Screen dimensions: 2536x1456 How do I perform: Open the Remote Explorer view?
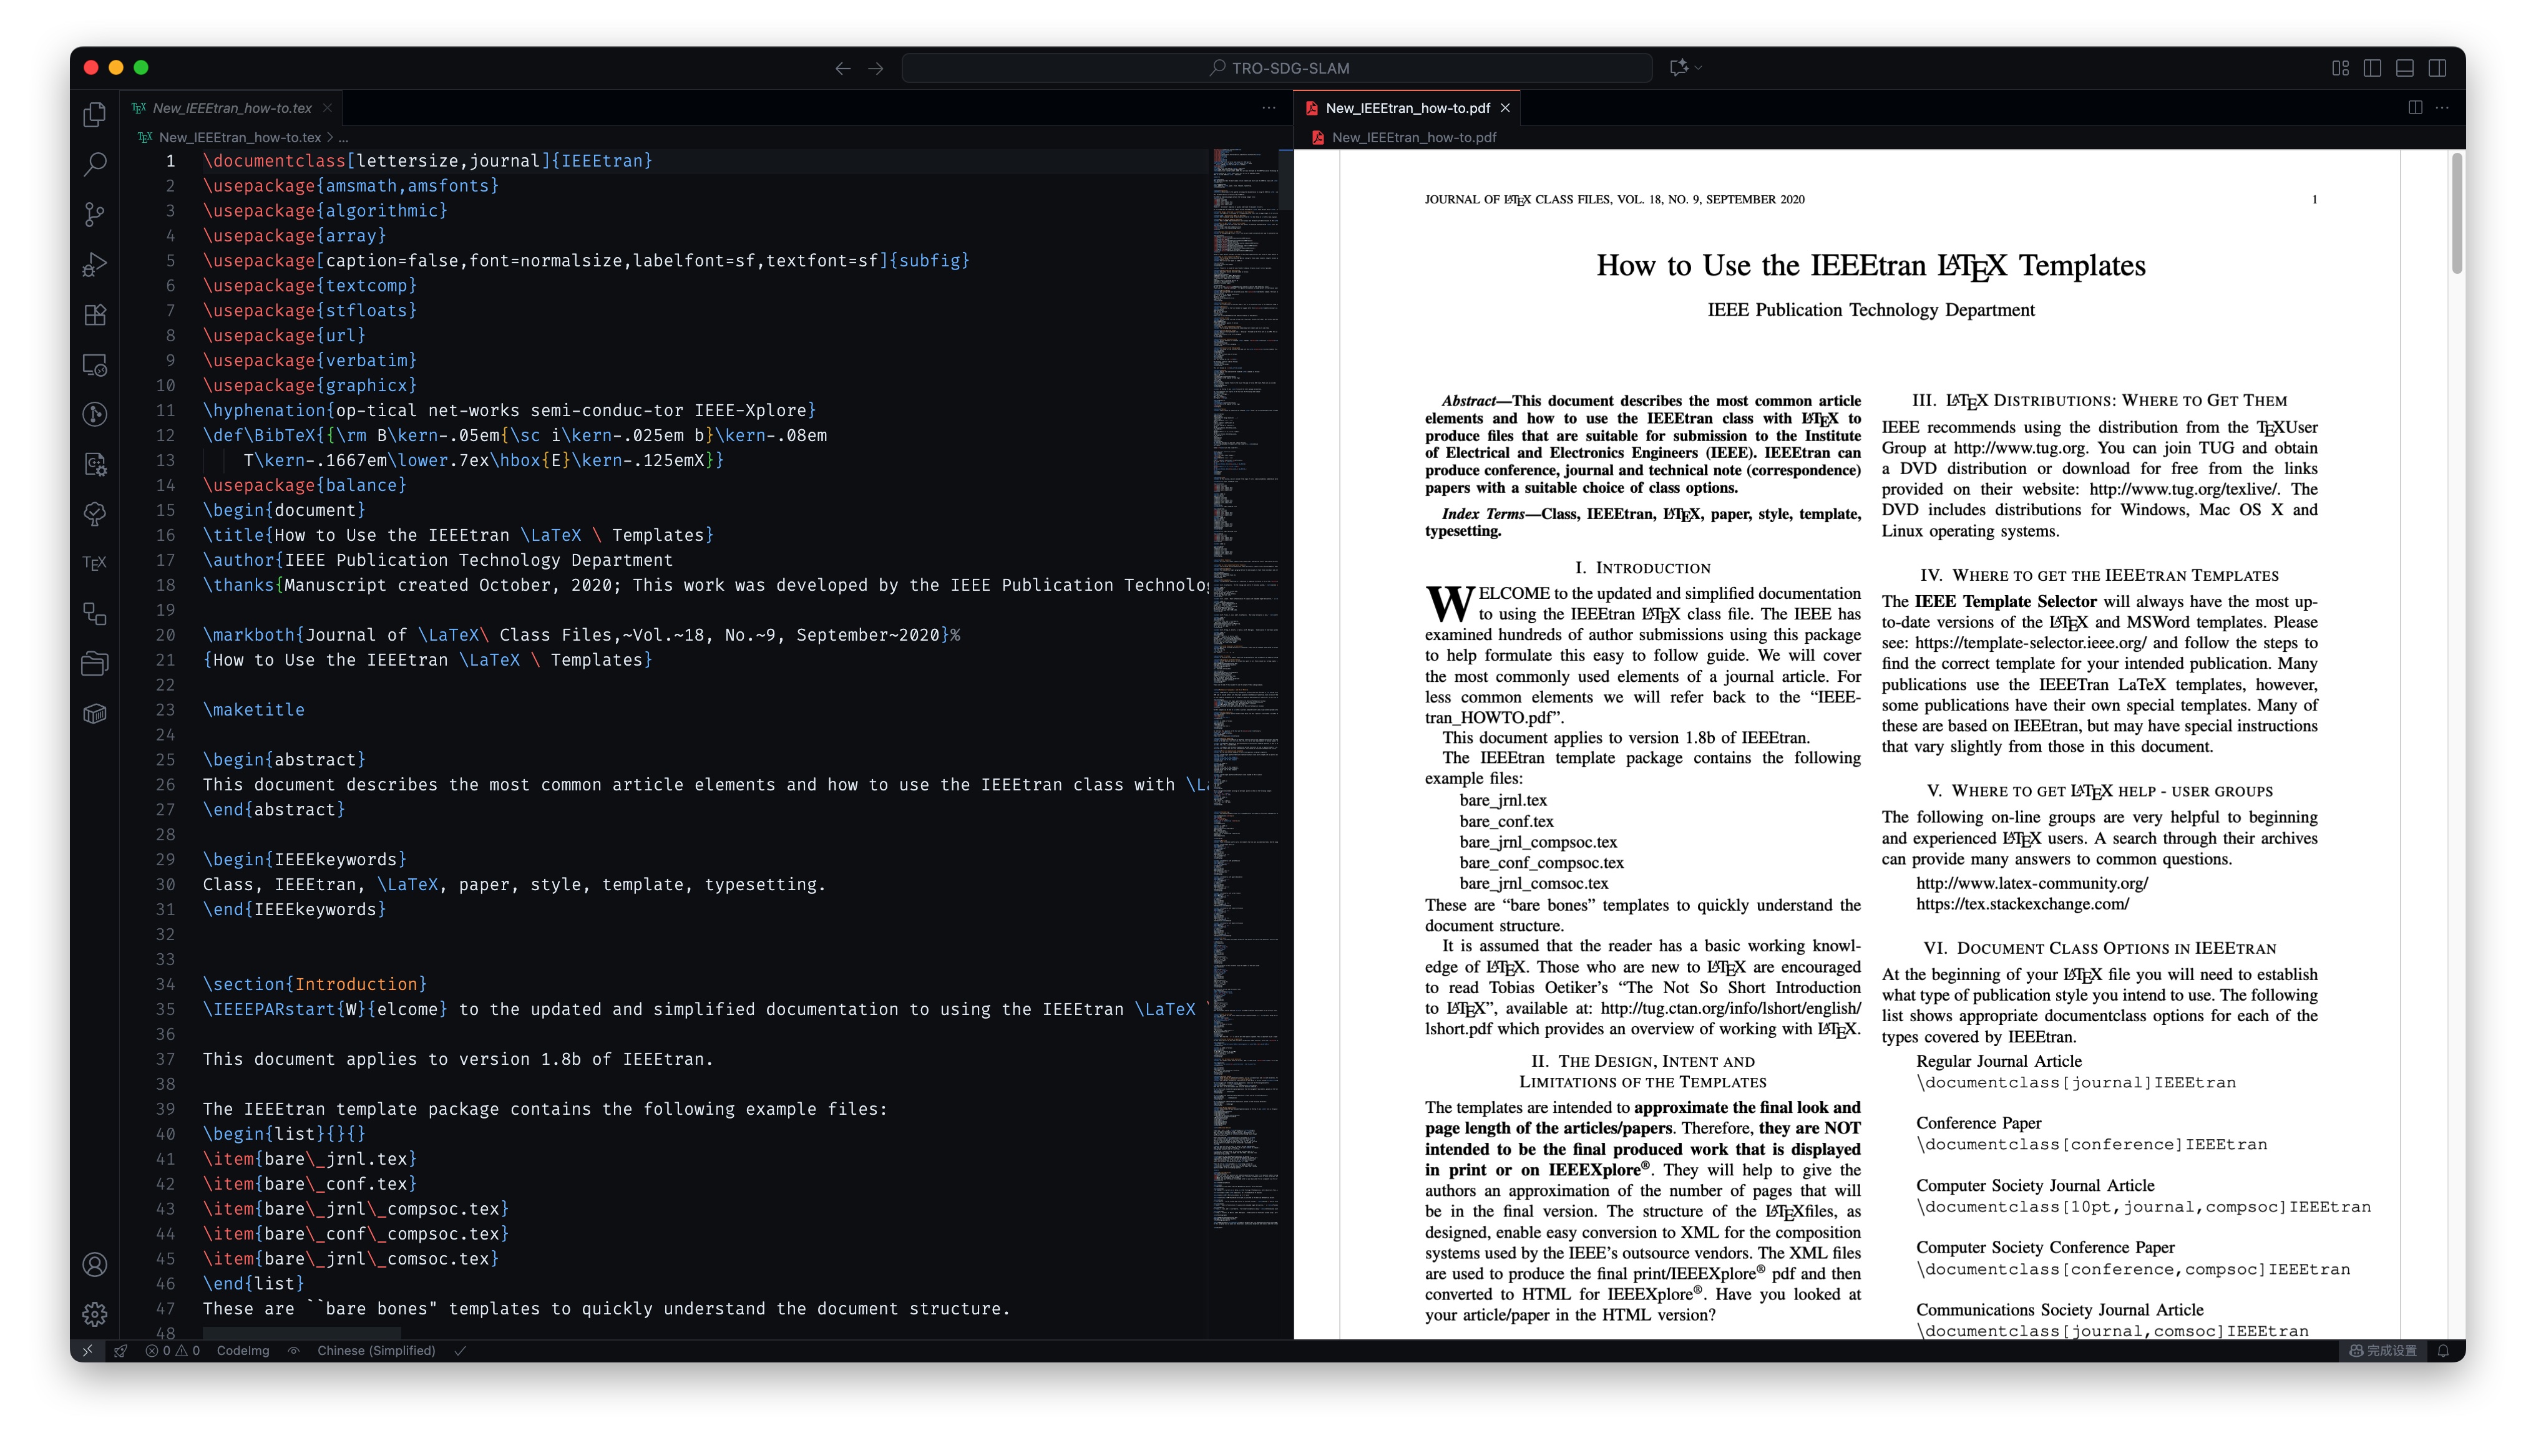click(x=95, y=364)
